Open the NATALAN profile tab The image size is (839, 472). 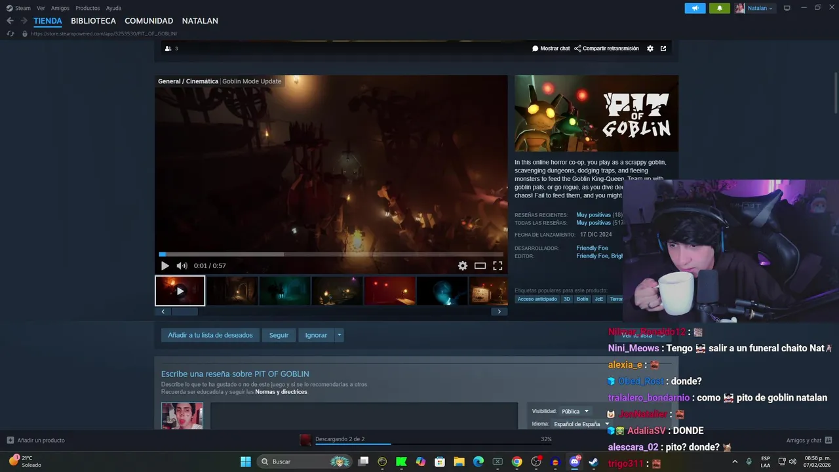200,21
